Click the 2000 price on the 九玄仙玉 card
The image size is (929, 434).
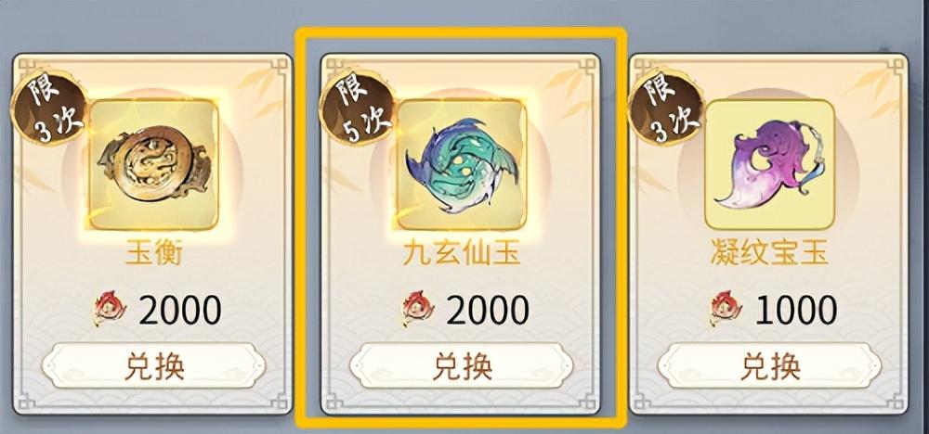coord(488,310)
